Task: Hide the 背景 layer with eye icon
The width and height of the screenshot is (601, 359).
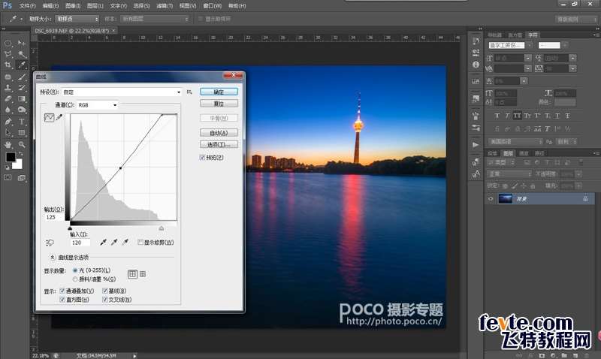Action: (491, 199)
